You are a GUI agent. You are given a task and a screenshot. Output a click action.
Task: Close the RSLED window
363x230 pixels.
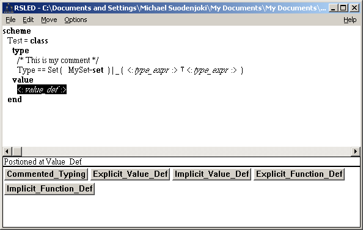click(x=354, y=8)
